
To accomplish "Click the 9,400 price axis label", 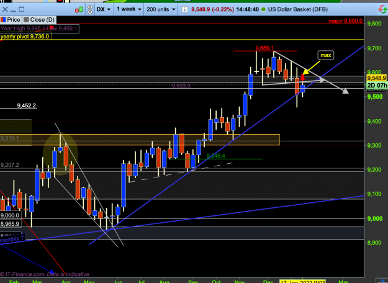I will coord(374,121).
